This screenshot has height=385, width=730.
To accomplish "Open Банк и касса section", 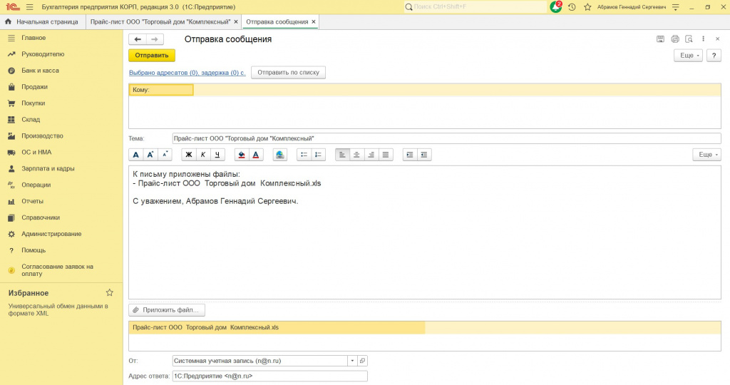I will tap(40, 71).
